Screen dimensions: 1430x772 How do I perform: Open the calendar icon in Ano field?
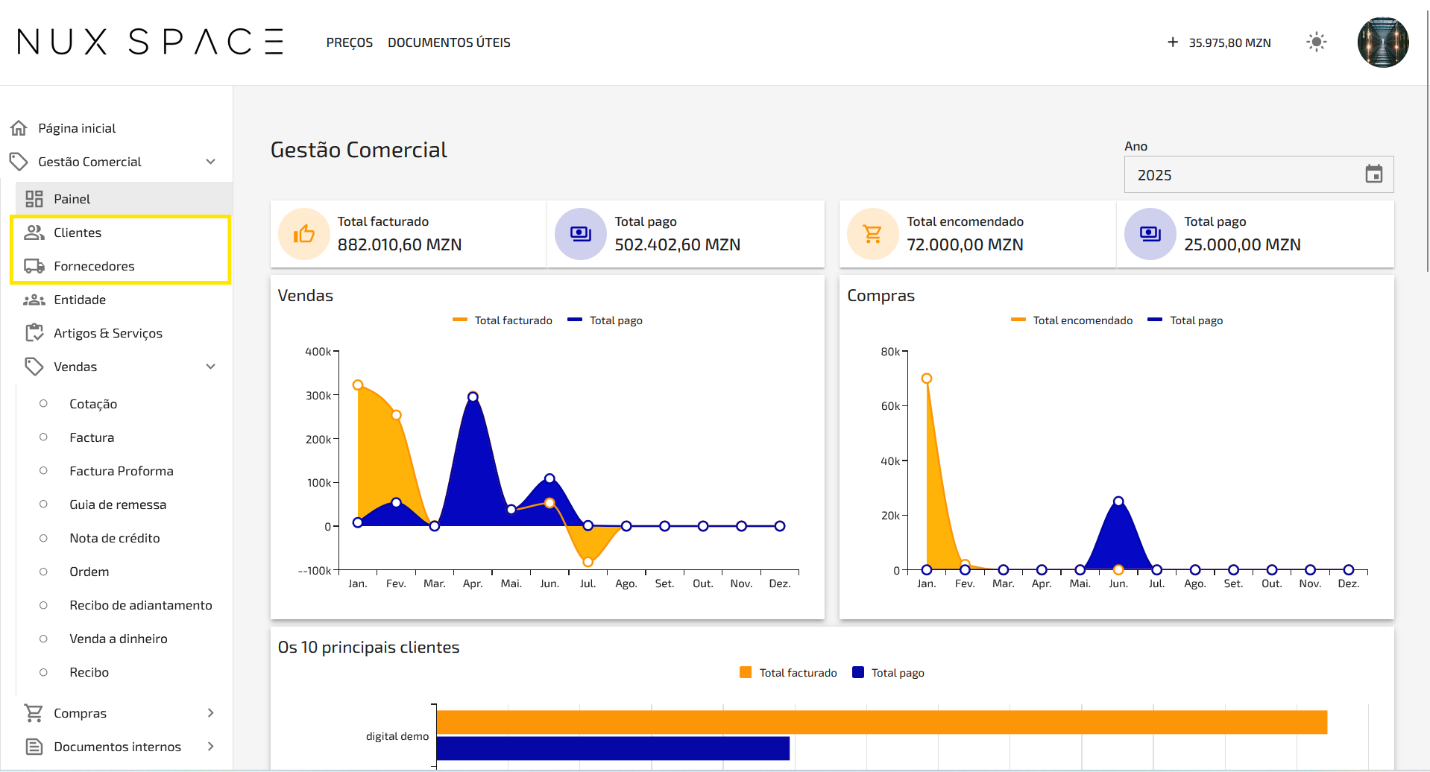click(1373, 174)
